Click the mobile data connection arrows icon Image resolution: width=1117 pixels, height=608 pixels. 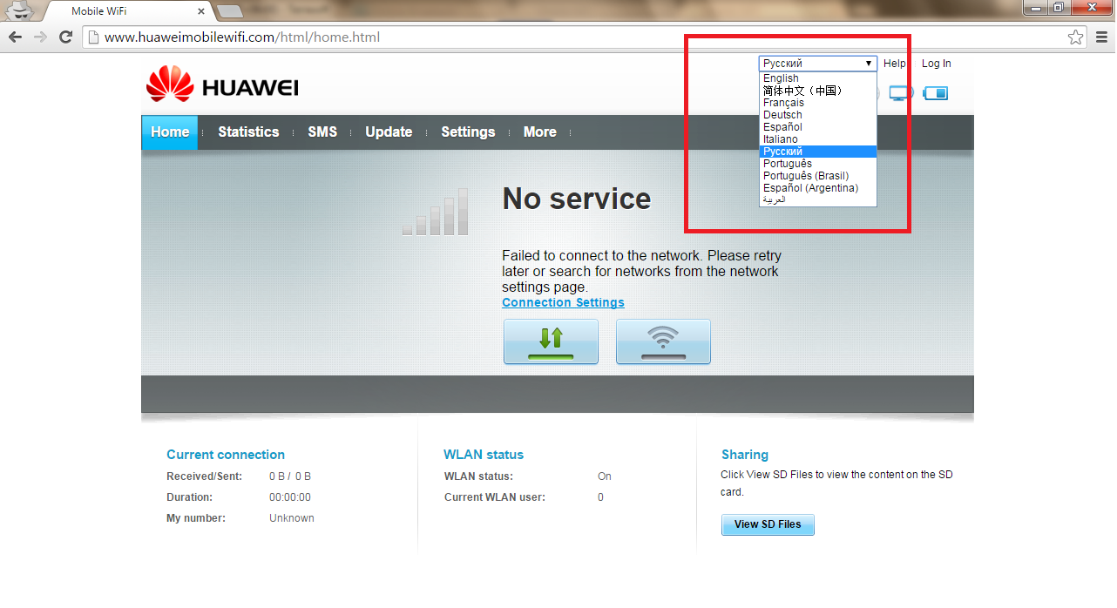[x=551, y=341]
